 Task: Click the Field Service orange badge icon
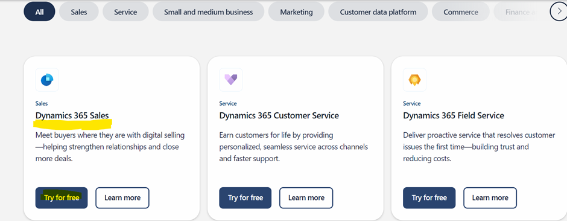[414, 80]
